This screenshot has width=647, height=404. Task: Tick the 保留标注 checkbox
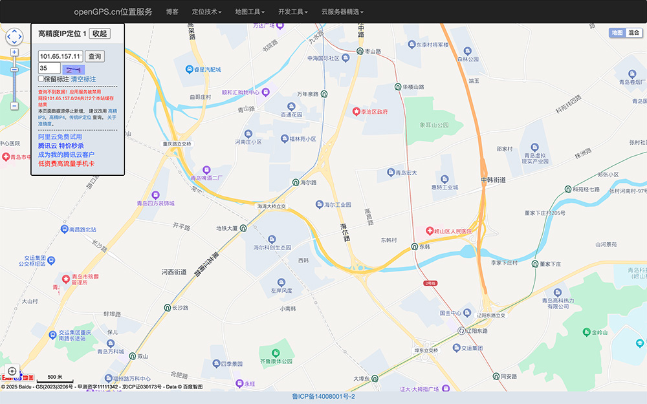[41, 79]
